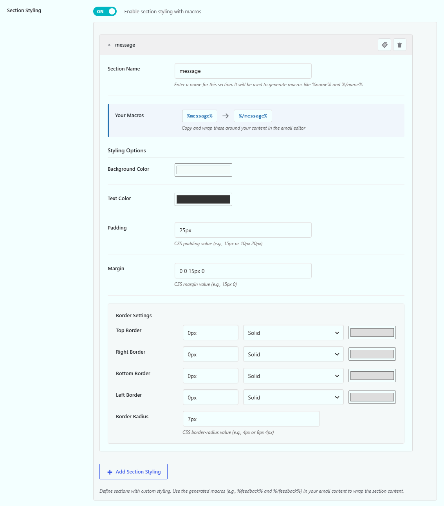This screenshot has width=444, height=506.
Task: Open the Bottom Border style dropdown
Action: click(293, 376)
